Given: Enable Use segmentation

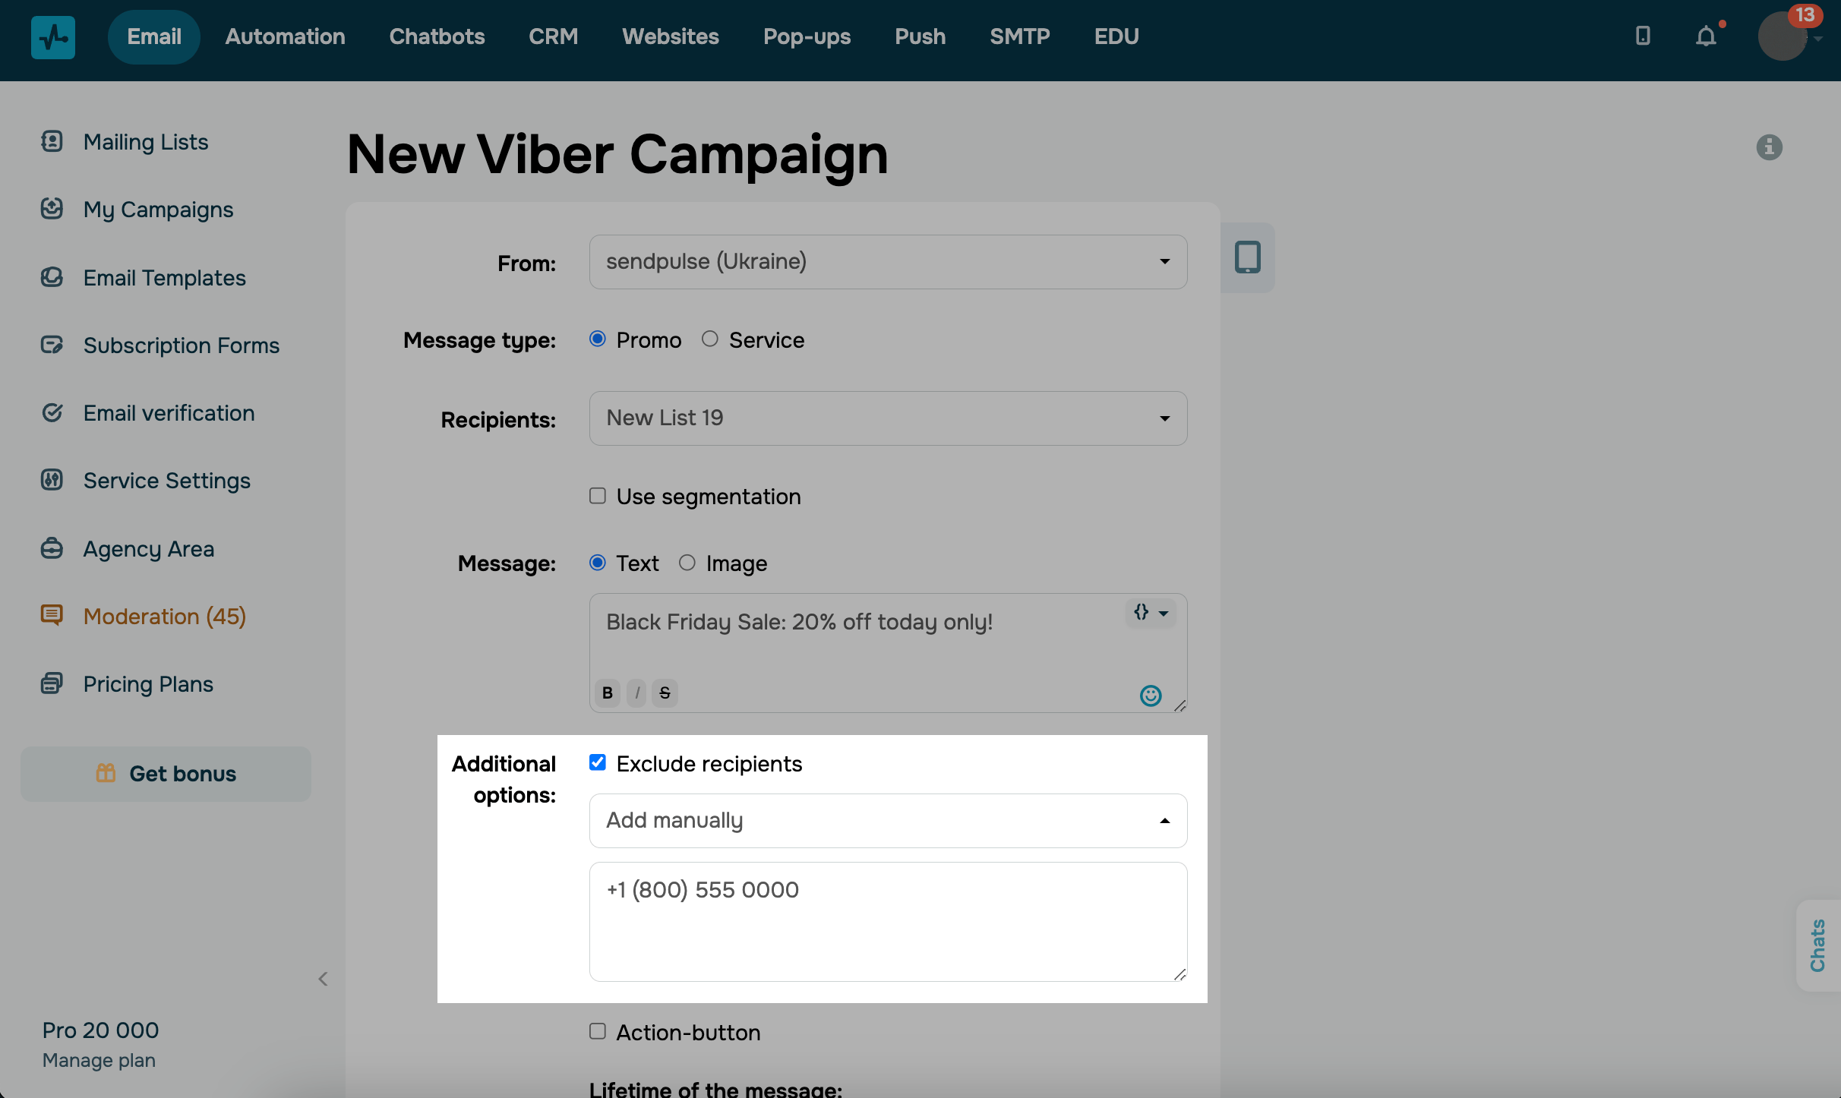Looking at the screenshot, I should coord(598,496).
